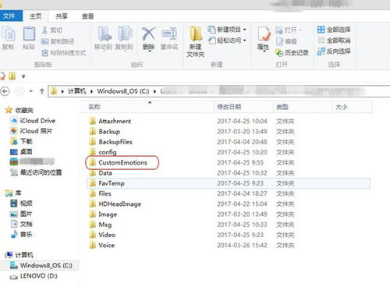390x287 pixels.
Task: Switch to the Share (共享) tab
Action: [62, 16]
